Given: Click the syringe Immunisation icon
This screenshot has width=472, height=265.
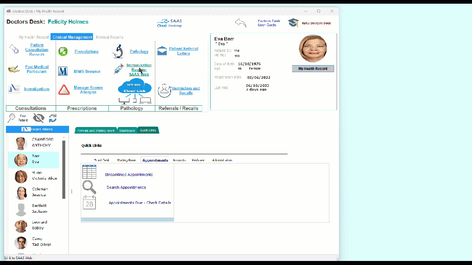Looking at the screenshot, I should coord(119,69).
